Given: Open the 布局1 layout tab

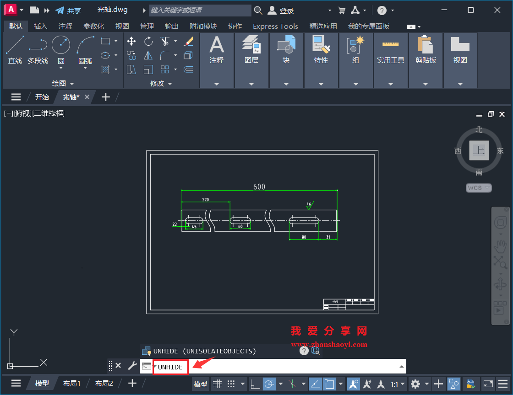Looking at the screenshot, I should 71,383.
